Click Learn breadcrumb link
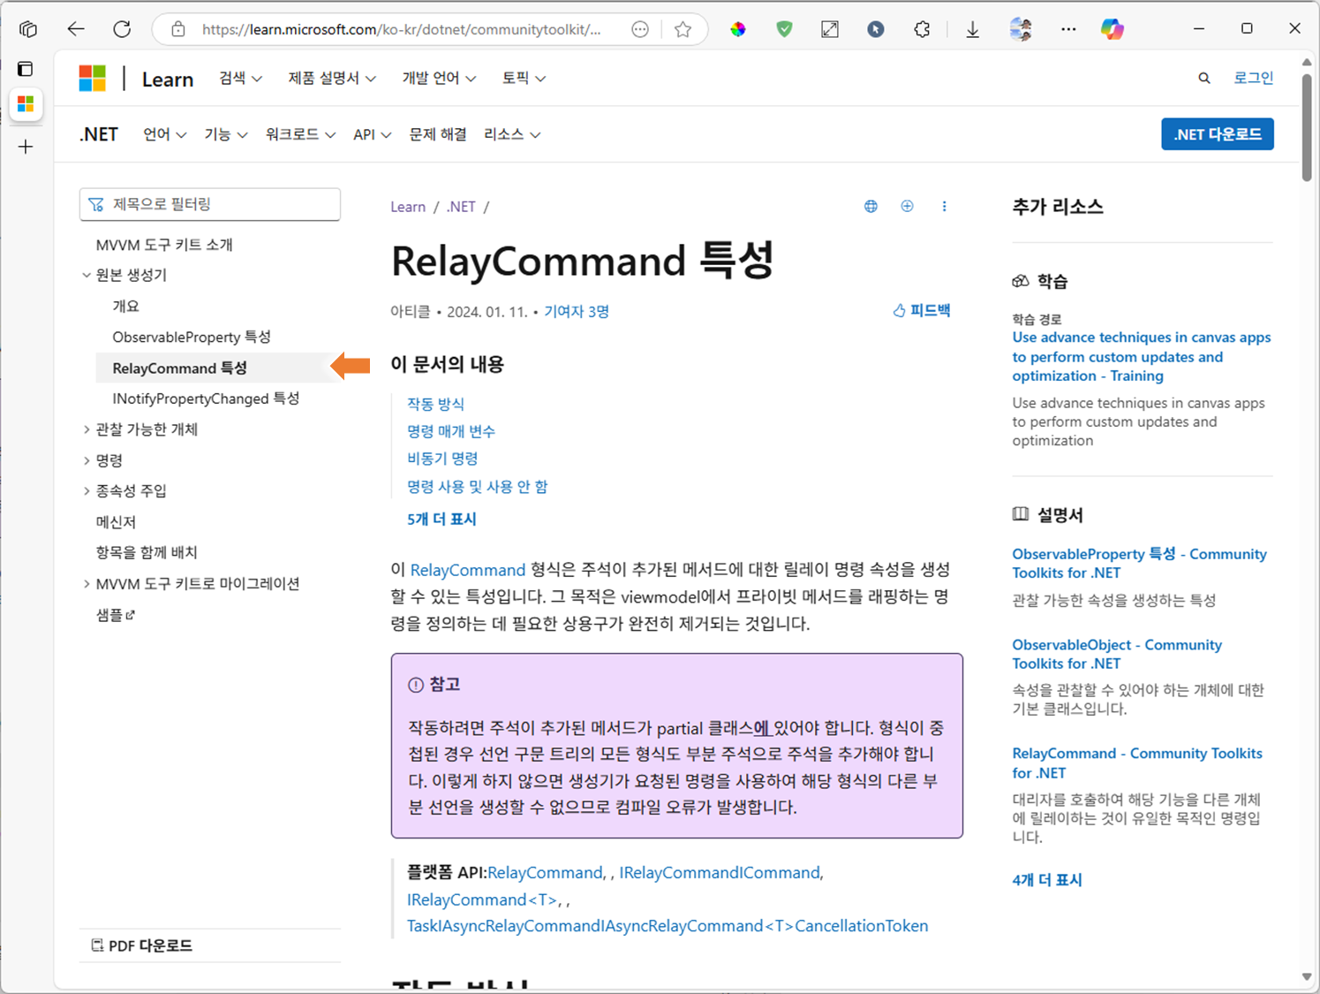 tap(408, 207)
